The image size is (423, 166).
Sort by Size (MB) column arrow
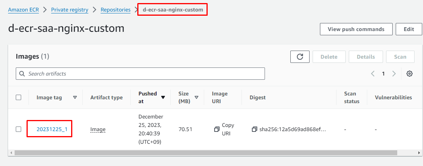(x=197, y=97)
